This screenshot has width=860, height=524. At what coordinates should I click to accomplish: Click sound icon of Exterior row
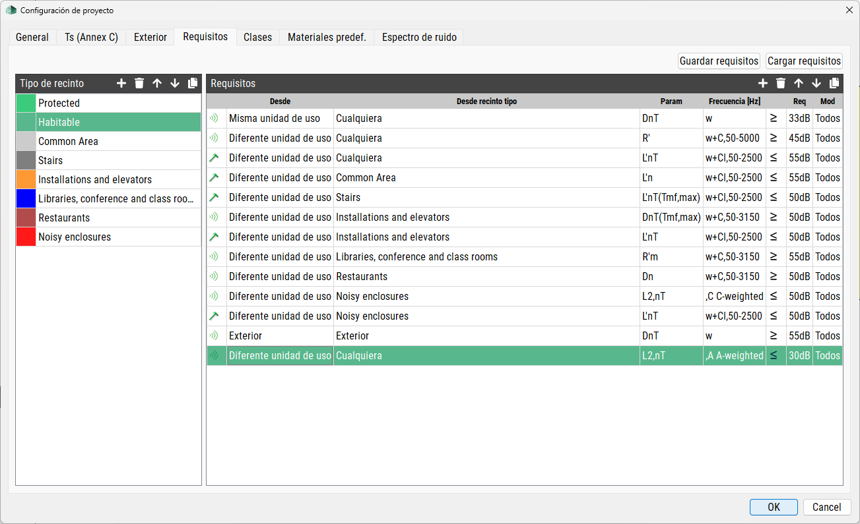click(x=214, y=336)
